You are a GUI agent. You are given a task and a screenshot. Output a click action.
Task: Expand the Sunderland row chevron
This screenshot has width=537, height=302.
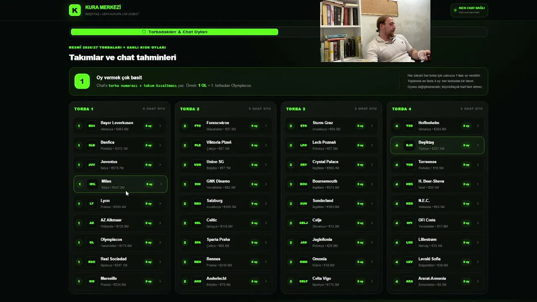pyautogui.click(x=372, y=203)
